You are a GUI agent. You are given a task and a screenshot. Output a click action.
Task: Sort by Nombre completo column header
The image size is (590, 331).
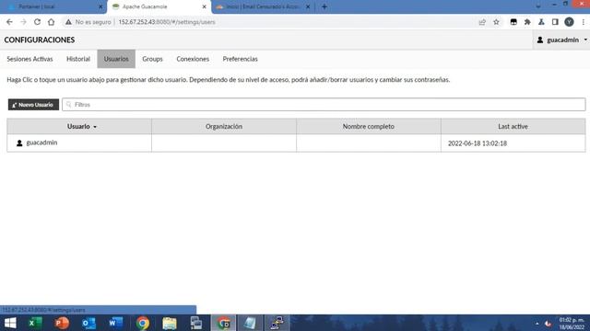pos(369,127)
